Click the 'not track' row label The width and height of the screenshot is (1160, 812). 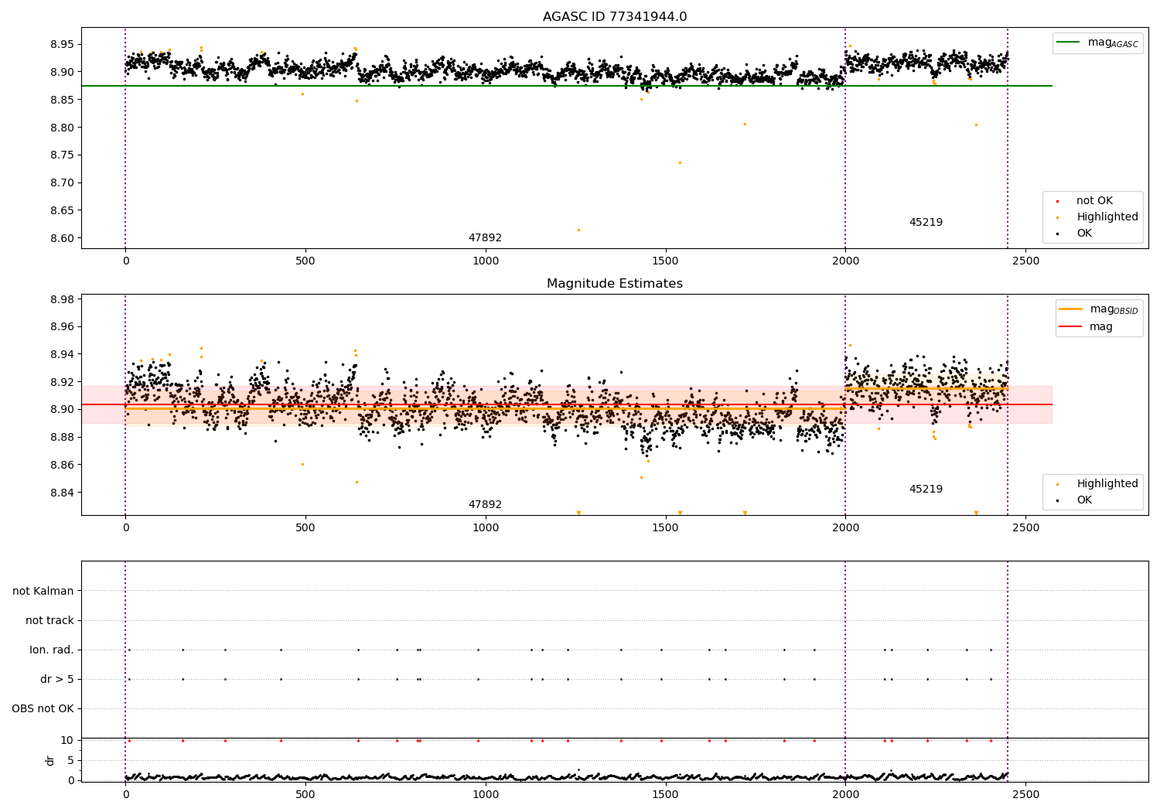[x=49, y=621]
